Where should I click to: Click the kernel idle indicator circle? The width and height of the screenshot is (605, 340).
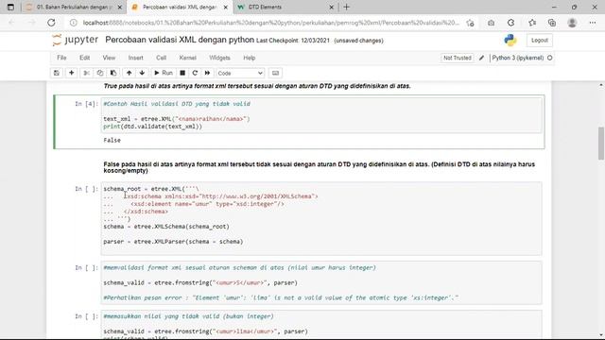550,58
